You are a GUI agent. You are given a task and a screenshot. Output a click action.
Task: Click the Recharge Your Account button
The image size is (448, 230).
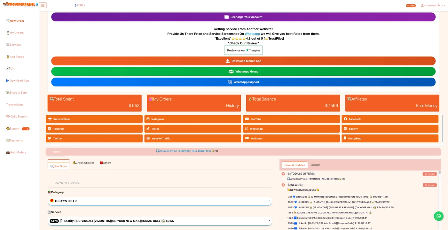point(243,17)
